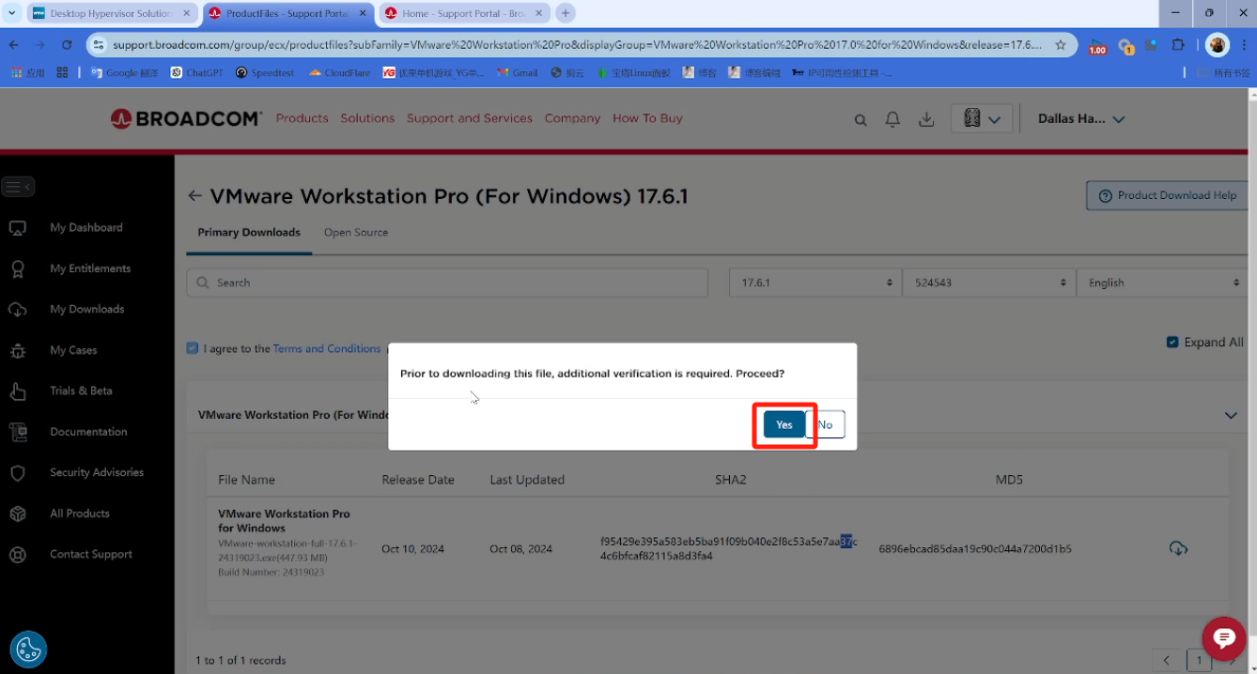Open Documentation icon in sidebar

(x=17, y=432)
